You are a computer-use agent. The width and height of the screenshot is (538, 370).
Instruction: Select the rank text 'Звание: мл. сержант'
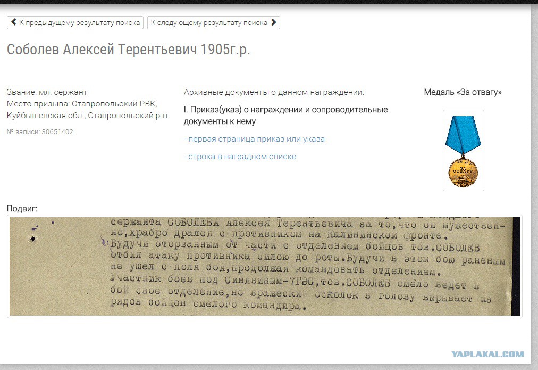[x=47, y=92]
